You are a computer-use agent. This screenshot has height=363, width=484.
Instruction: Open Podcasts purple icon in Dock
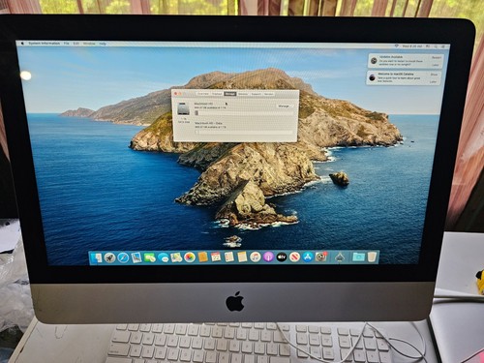click(x=268, y=257)
